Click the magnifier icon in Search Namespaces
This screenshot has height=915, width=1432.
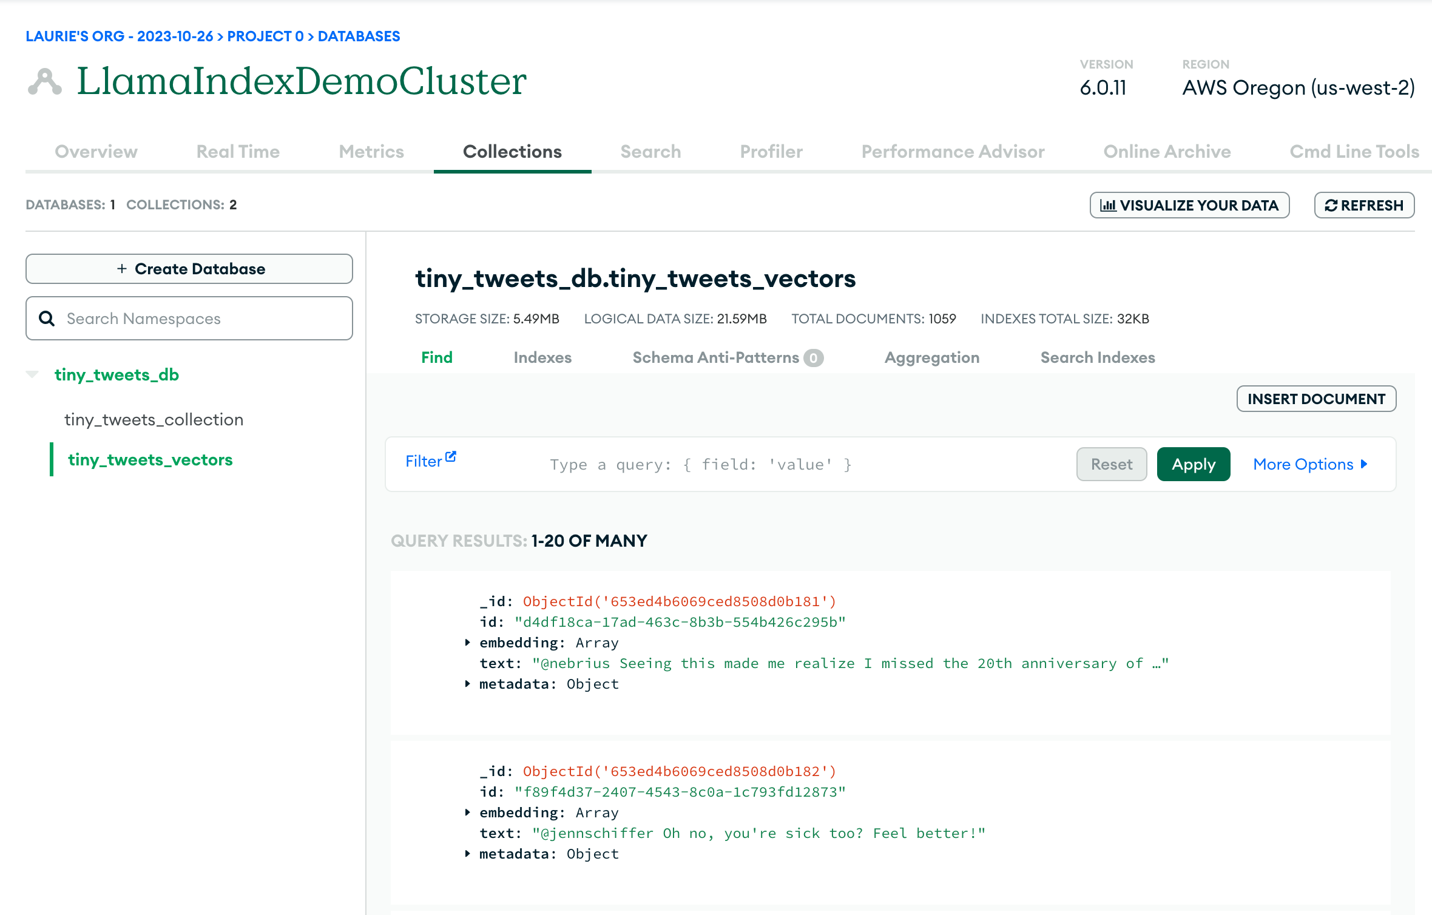coord(47,319)
